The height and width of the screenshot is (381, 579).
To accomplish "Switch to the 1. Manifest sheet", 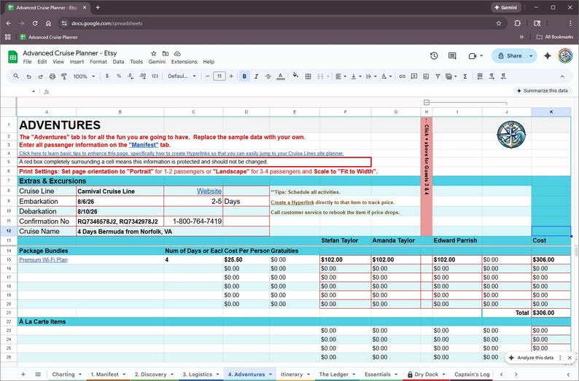I will click(x=105, y=374).
